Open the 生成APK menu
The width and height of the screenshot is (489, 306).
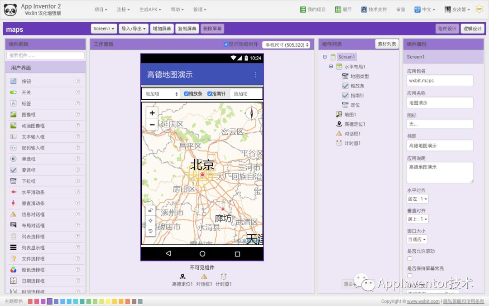click(150, 10)
